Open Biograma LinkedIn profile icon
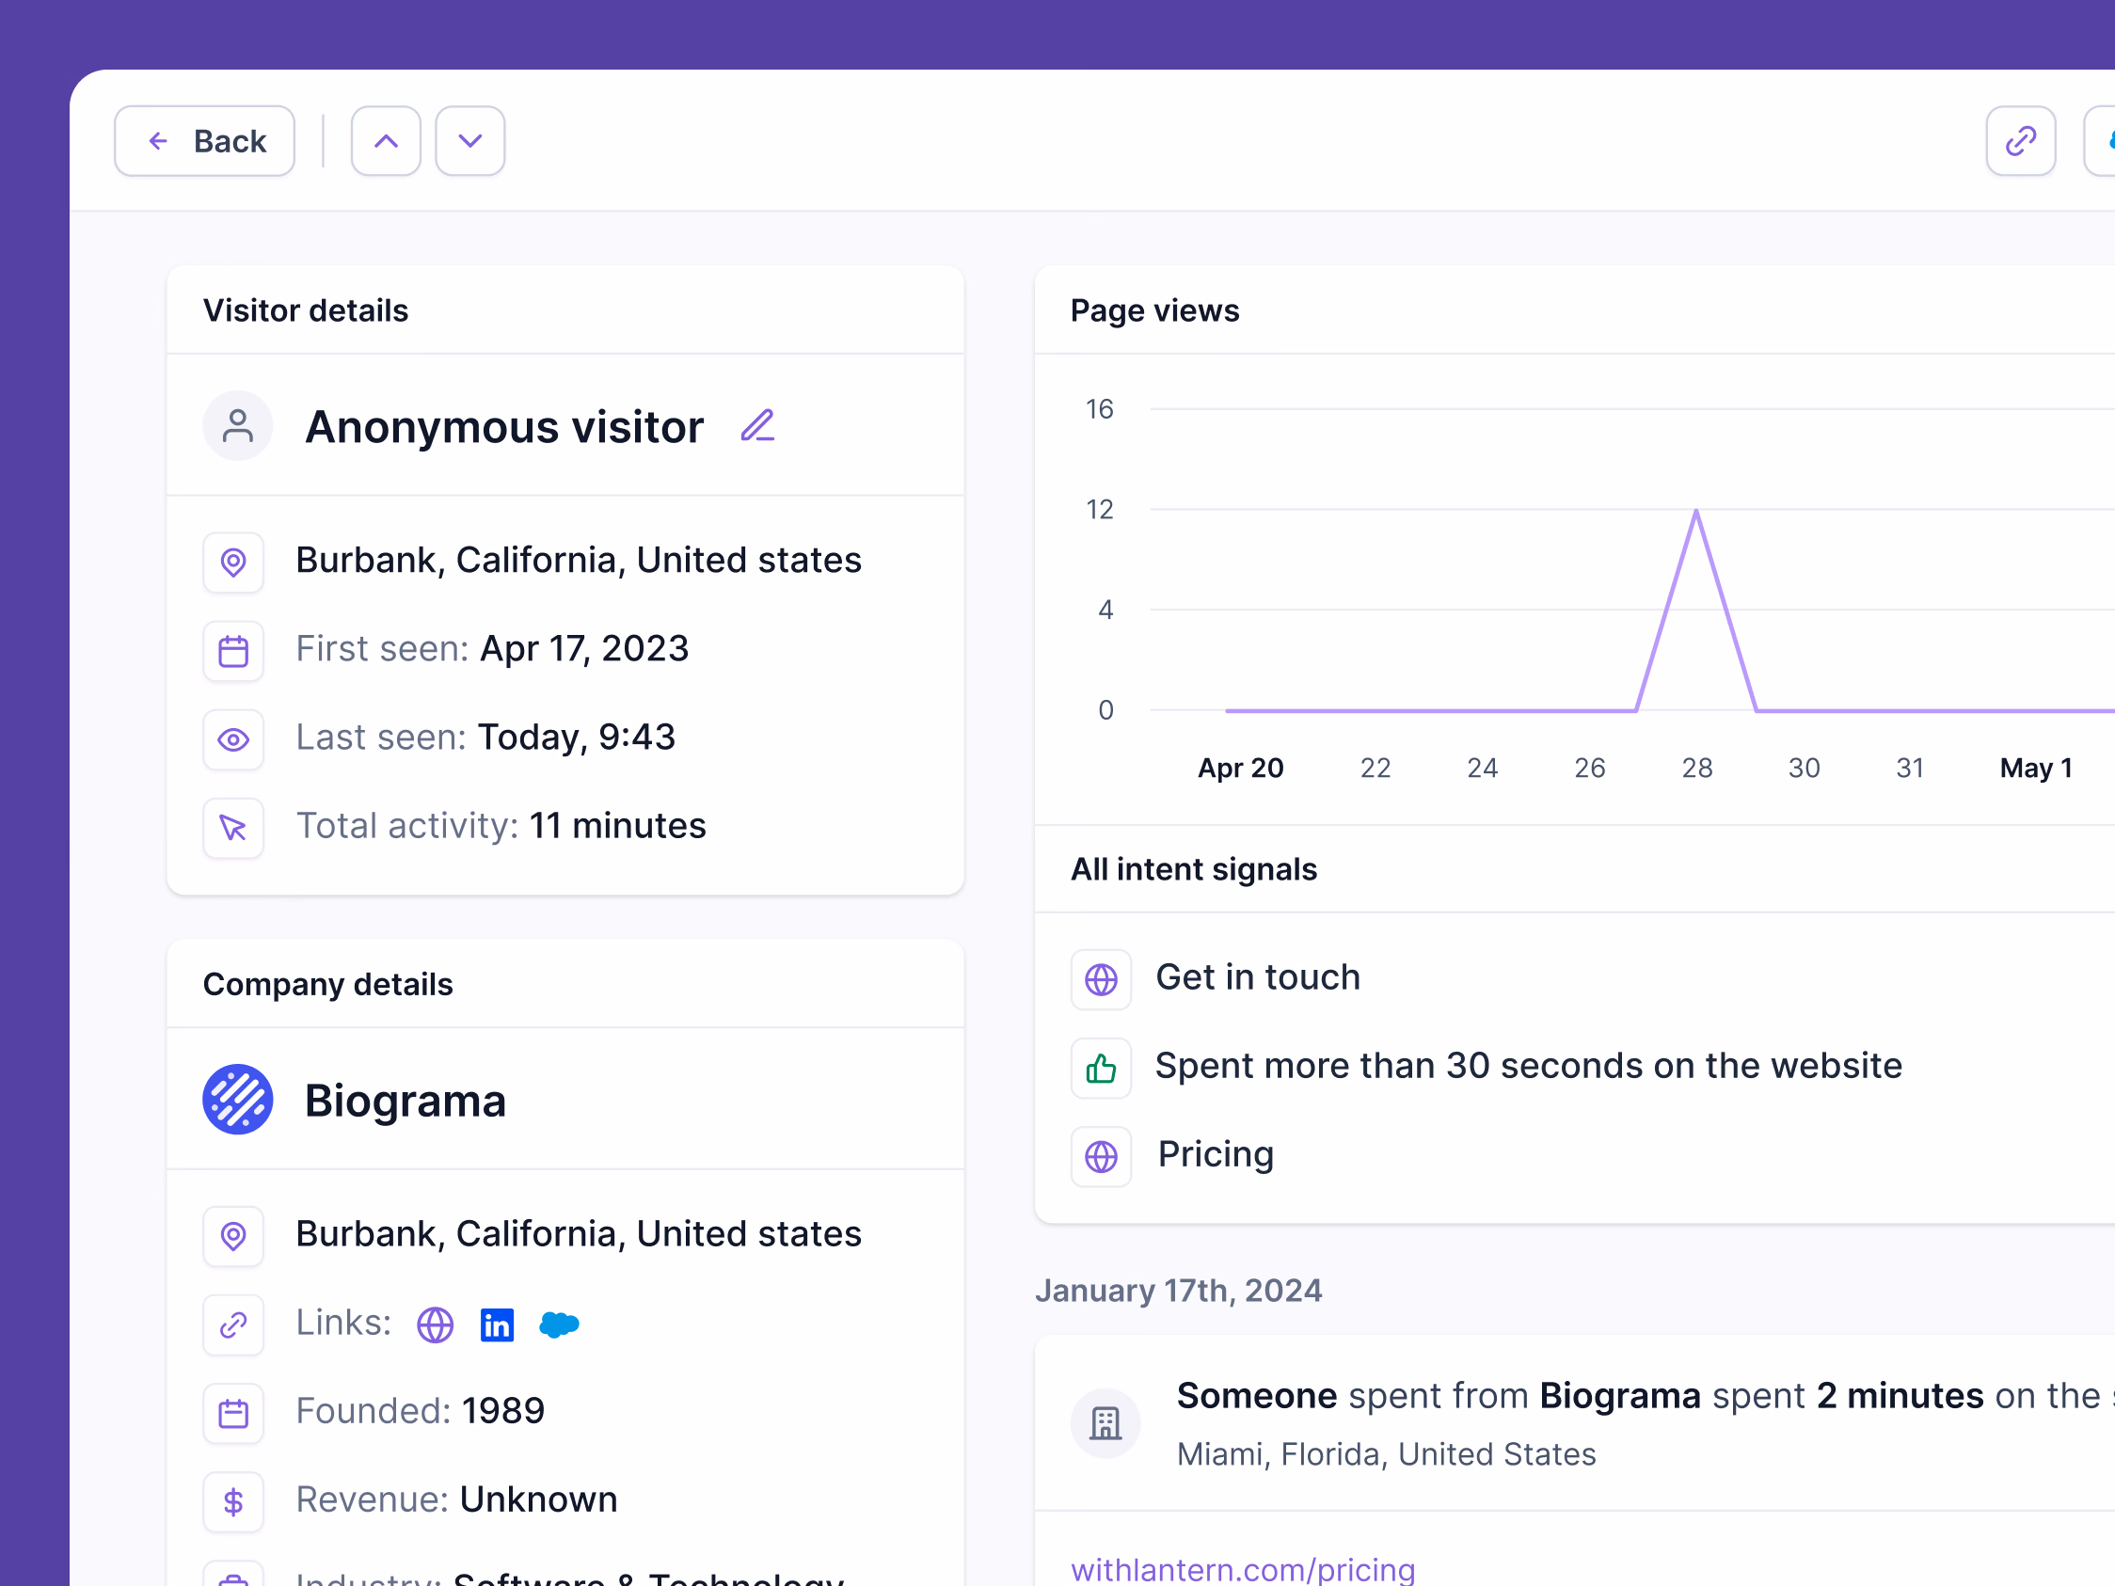The image size is (2115, 1586). point(496,1325)
